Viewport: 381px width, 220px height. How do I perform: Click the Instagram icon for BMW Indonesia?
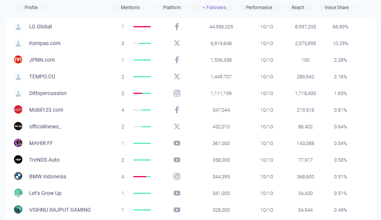click(177, 176)
